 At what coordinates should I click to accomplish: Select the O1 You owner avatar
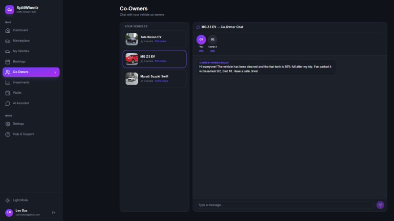point(201,40)
